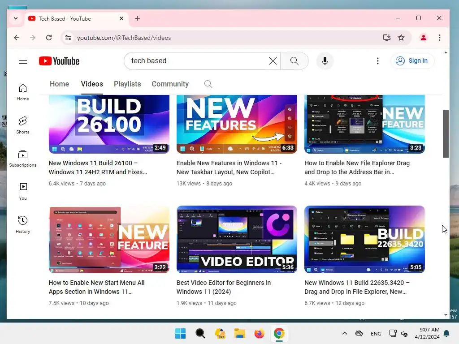Click the scrollbar down arrow
Image resolution: width=459 pixels, height=344 pixels.
coord(446,315)
